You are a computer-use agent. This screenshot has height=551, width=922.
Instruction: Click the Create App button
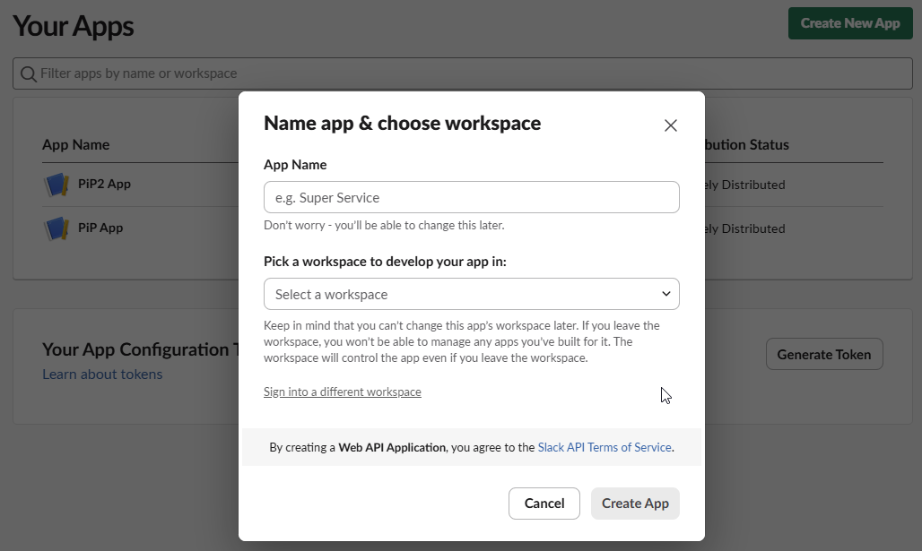tap(635, 504)
